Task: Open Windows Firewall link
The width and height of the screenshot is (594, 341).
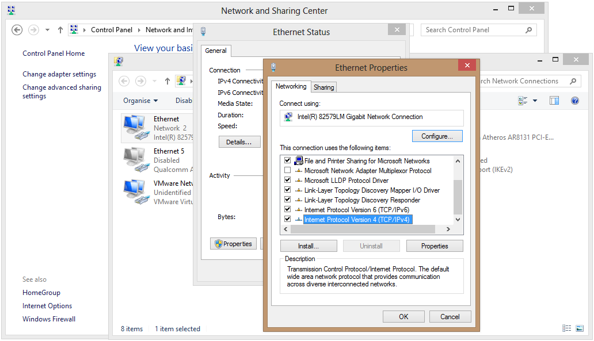Action: click(x=49, y=319)
